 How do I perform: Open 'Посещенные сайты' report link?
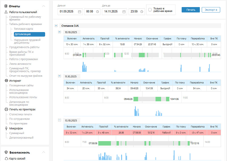[x=21, y=85]
